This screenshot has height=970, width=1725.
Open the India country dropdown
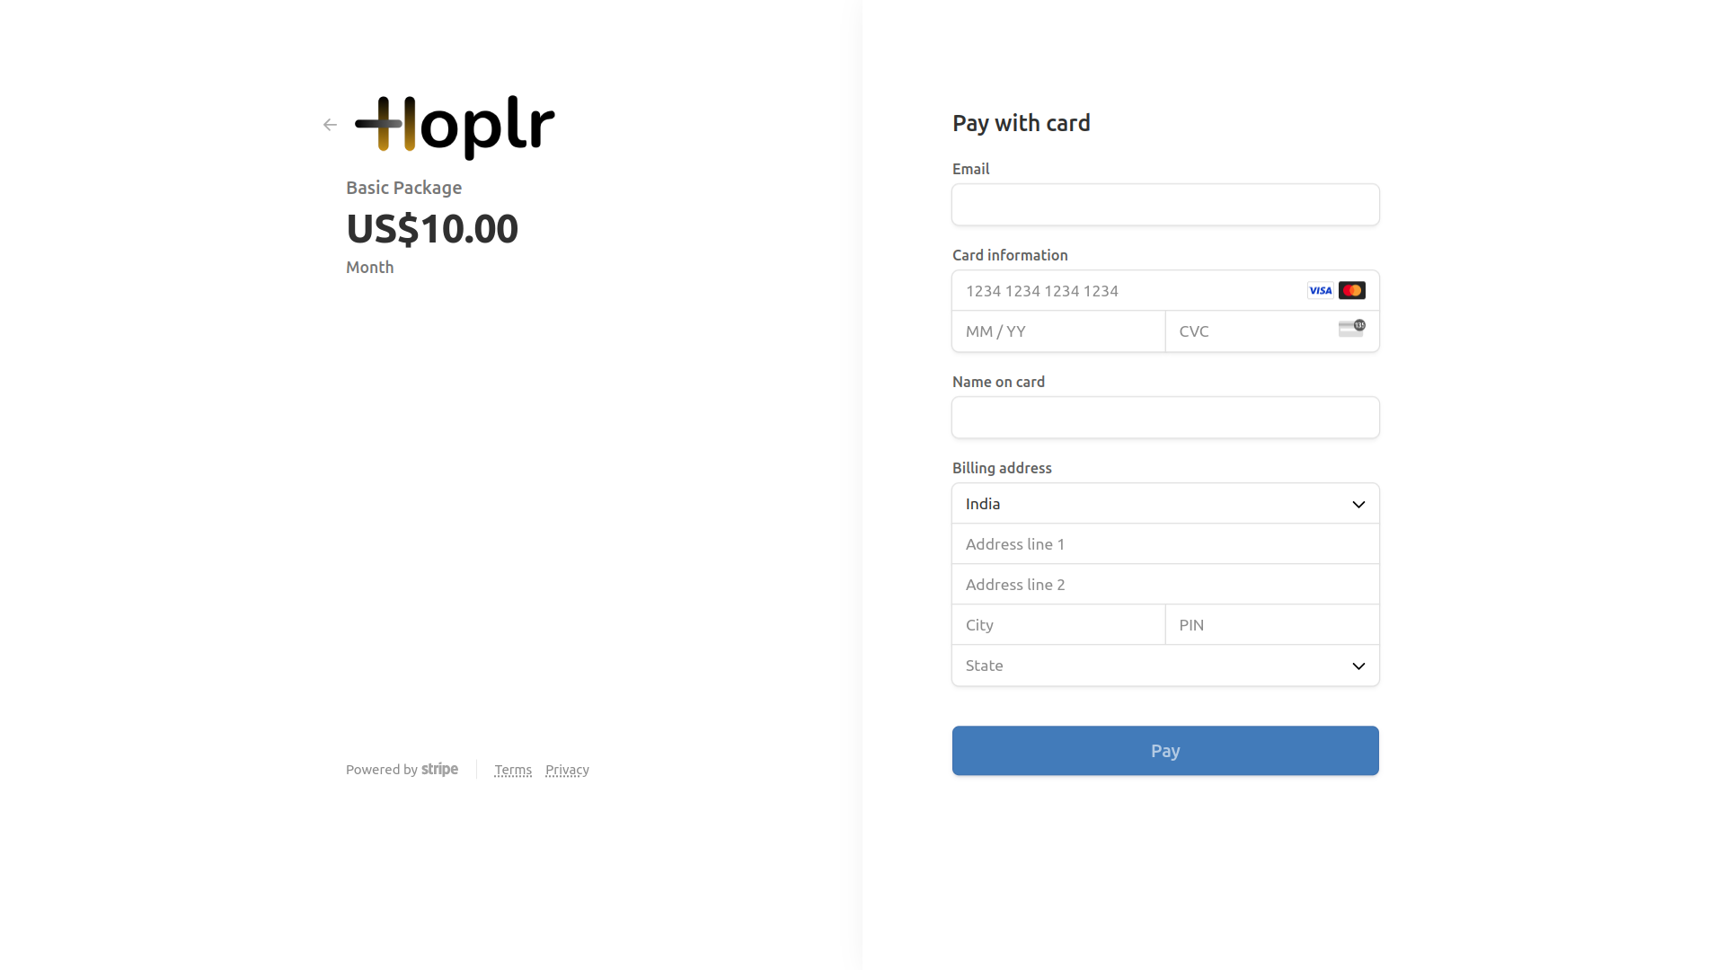1165,504
